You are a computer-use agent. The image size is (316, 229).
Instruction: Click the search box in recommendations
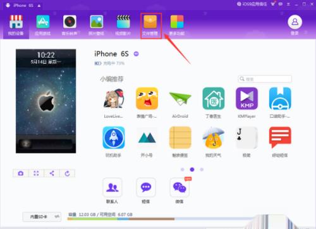[x=265, y=79]
